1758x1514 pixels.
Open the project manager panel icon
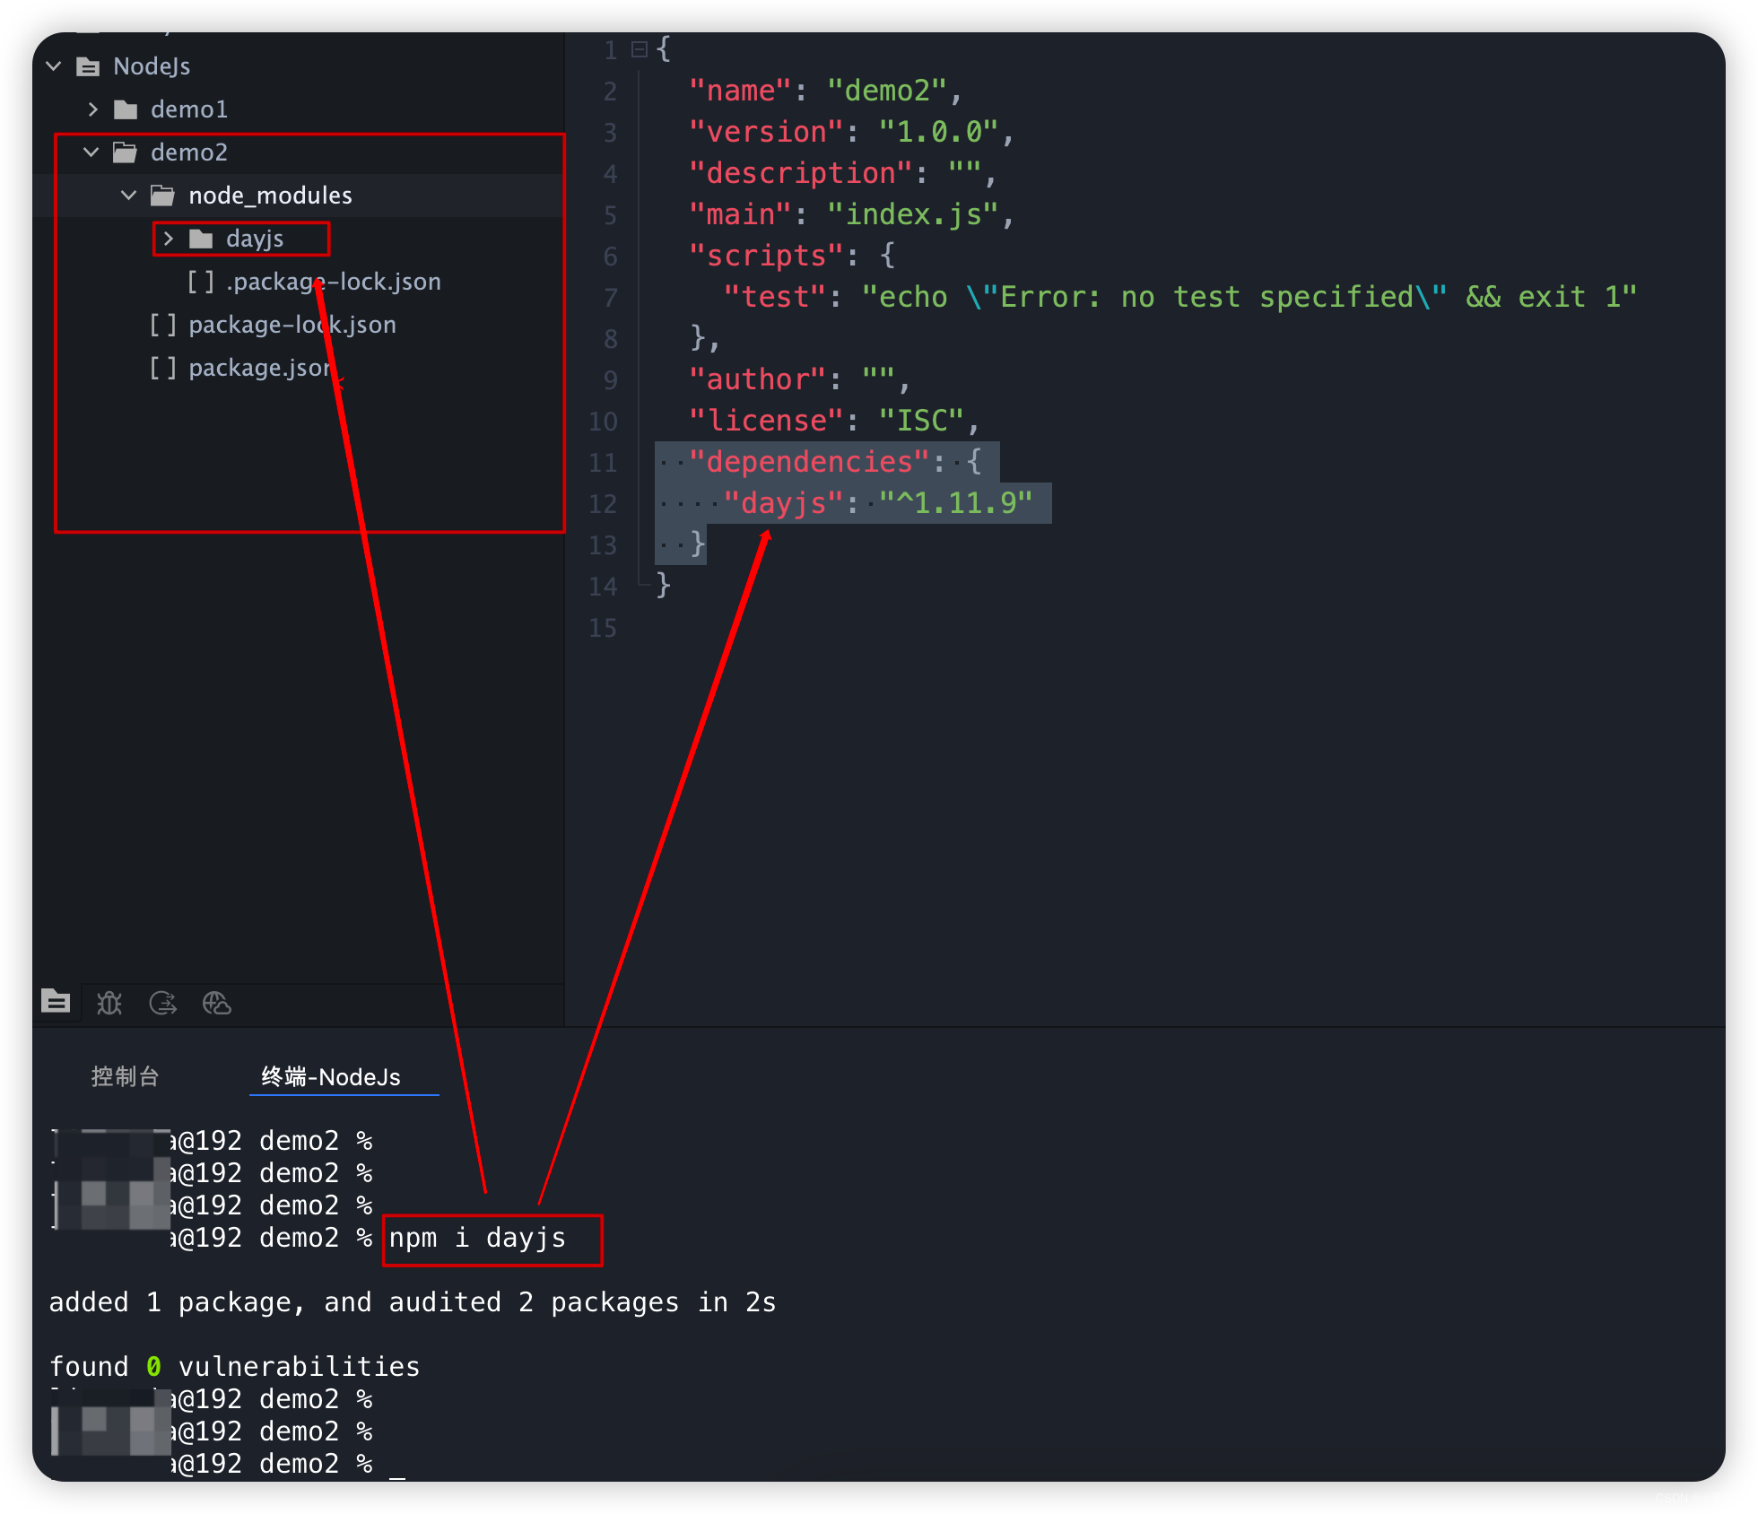tap(56, 1002)
